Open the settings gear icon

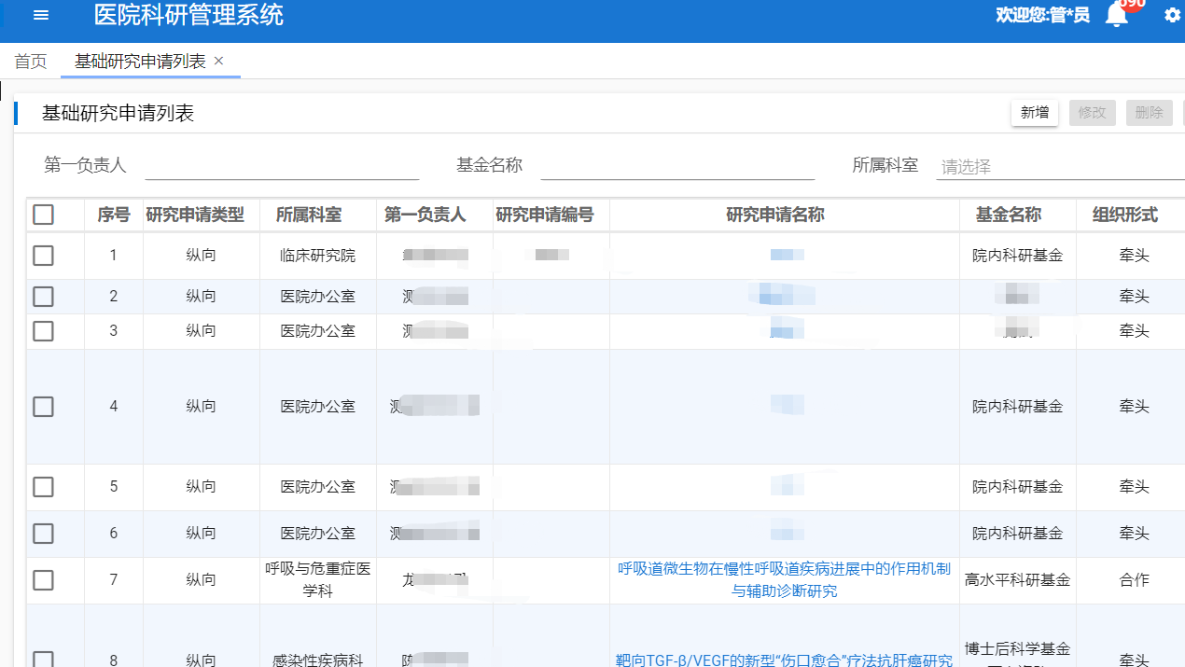click(x=1172, y=15)
